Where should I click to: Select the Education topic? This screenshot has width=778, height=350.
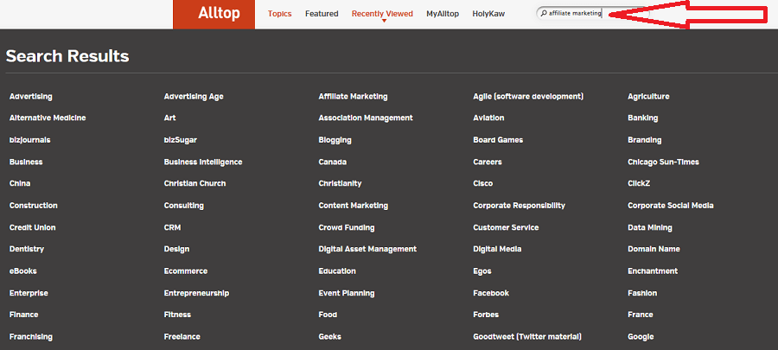337,271
